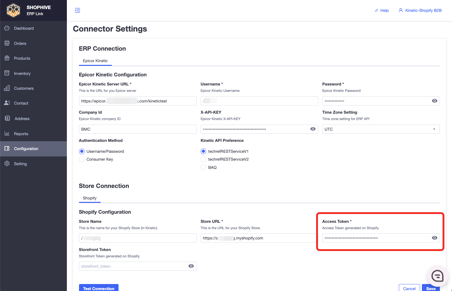The height and width of the screenshot is (291, 452).
Task: Open the Help link
Action: coord(382,10)
